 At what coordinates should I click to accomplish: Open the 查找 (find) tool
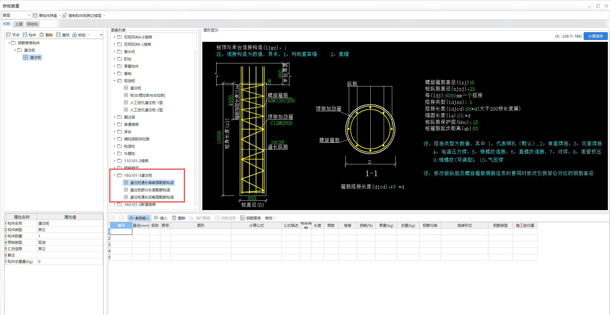[59, 35]
